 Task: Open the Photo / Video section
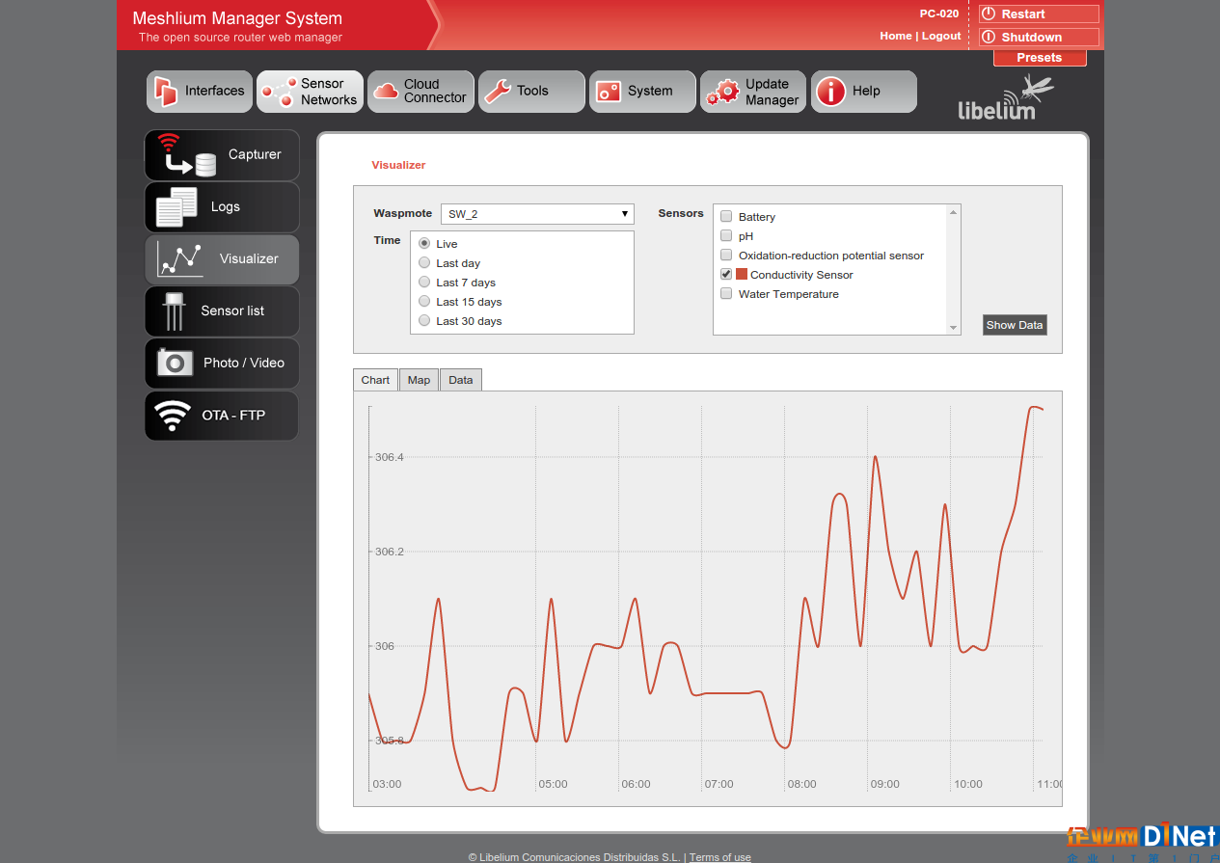[222, 364]
